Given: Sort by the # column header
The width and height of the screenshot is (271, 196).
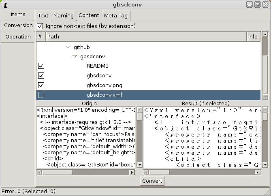Looking at the screenshot, I should [41, 36].
